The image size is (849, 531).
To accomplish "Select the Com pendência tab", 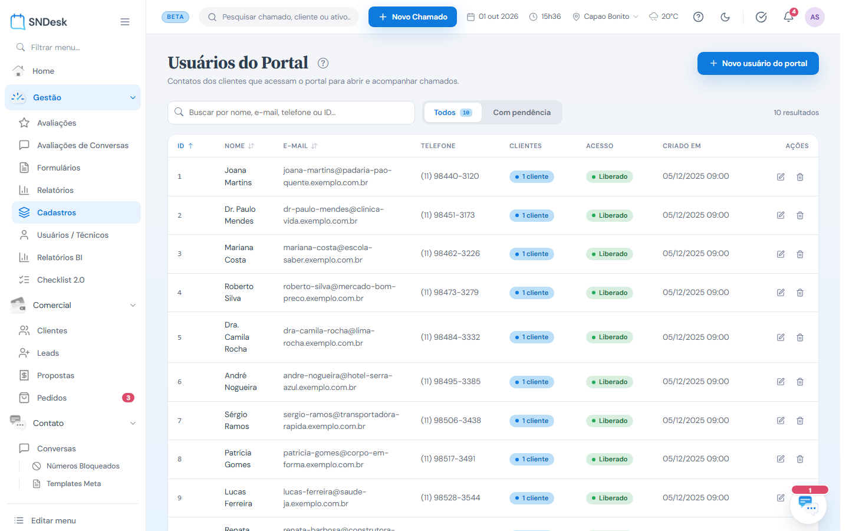I will pos(522,113).
